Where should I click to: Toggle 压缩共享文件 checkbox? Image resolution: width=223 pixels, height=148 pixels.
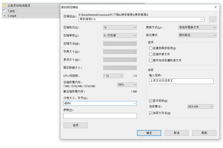coord(151,54)
